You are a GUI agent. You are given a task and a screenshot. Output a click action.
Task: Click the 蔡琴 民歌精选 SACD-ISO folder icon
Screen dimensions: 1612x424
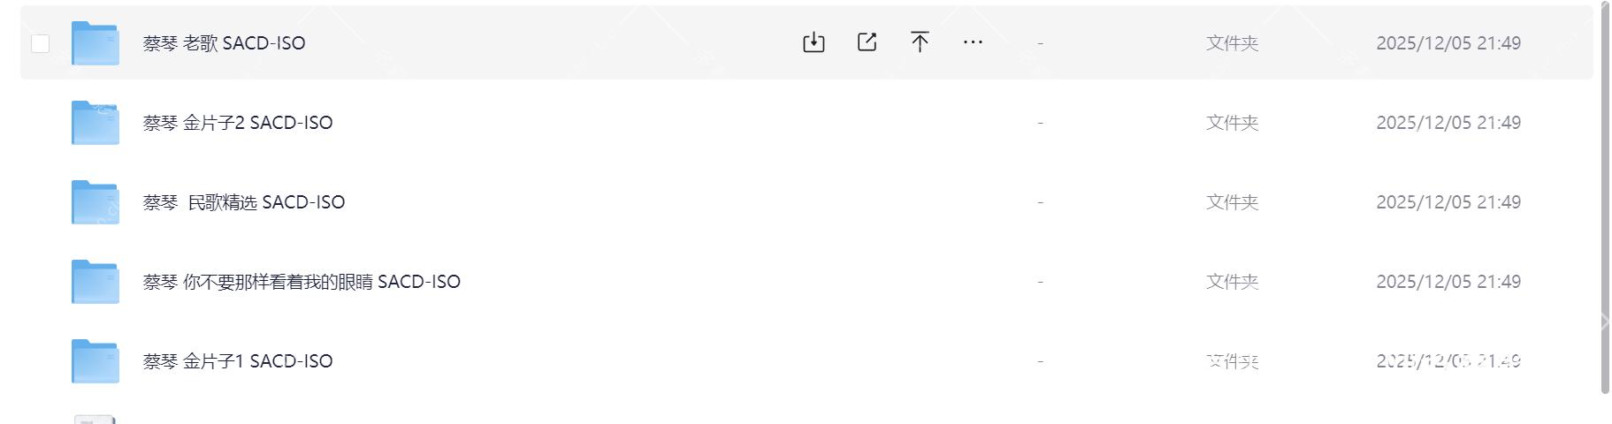pos(95,202)
